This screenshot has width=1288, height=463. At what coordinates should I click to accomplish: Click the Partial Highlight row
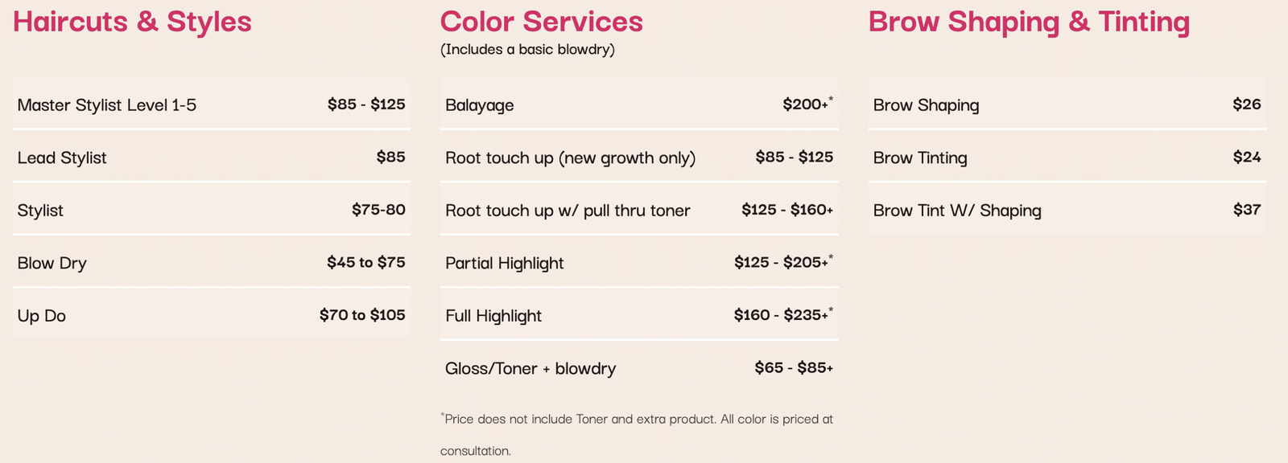639,262
